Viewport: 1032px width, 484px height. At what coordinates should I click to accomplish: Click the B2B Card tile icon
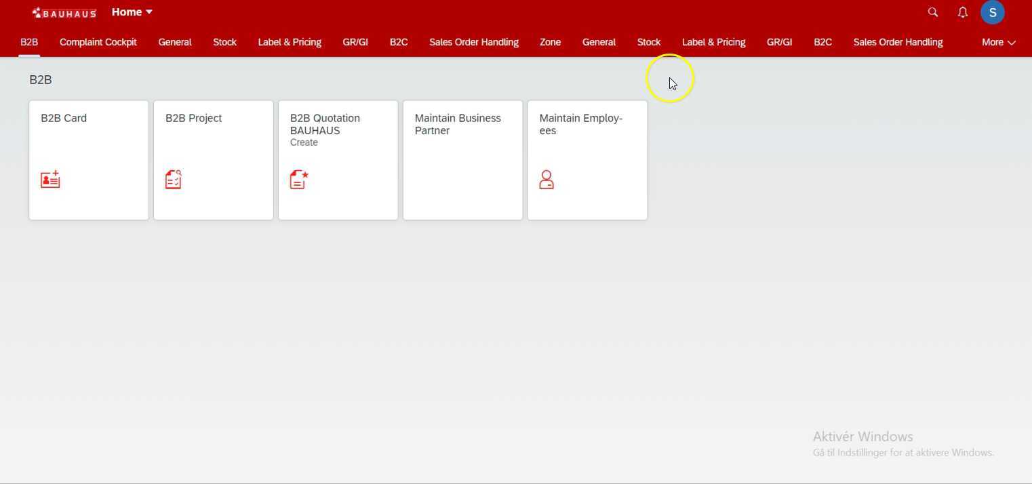[50, 180]
